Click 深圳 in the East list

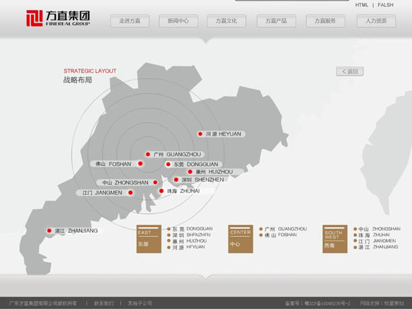[188, 235]
